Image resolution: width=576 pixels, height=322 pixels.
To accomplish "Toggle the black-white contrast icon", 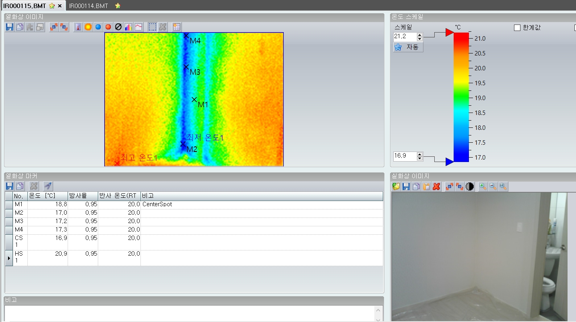I will (470, 187).
